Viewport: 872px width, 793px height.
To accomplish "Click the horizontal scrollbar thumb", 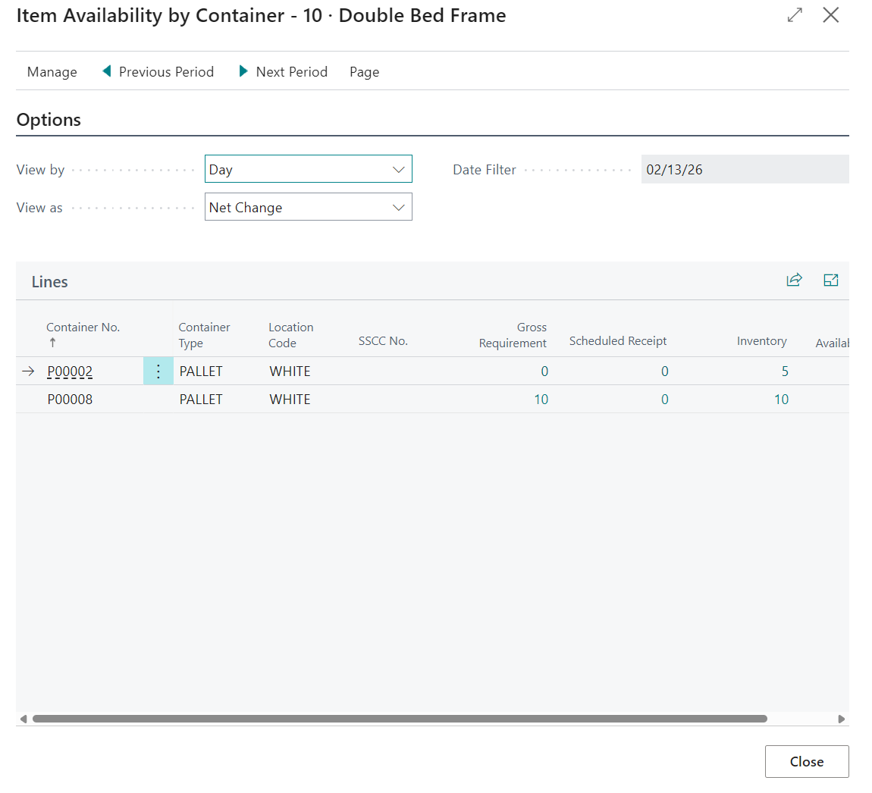I will (x=400, y=719).
